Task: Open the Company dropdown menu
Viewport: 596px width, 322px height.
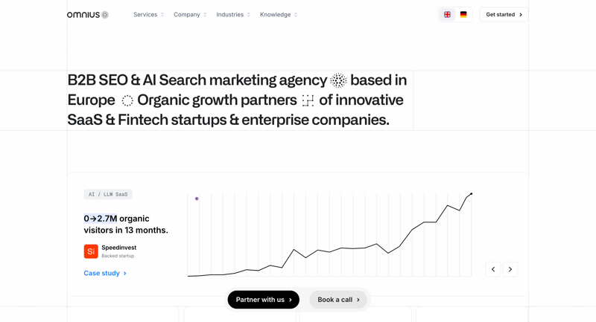Action: pyautogui.click(x=190, y=15)
